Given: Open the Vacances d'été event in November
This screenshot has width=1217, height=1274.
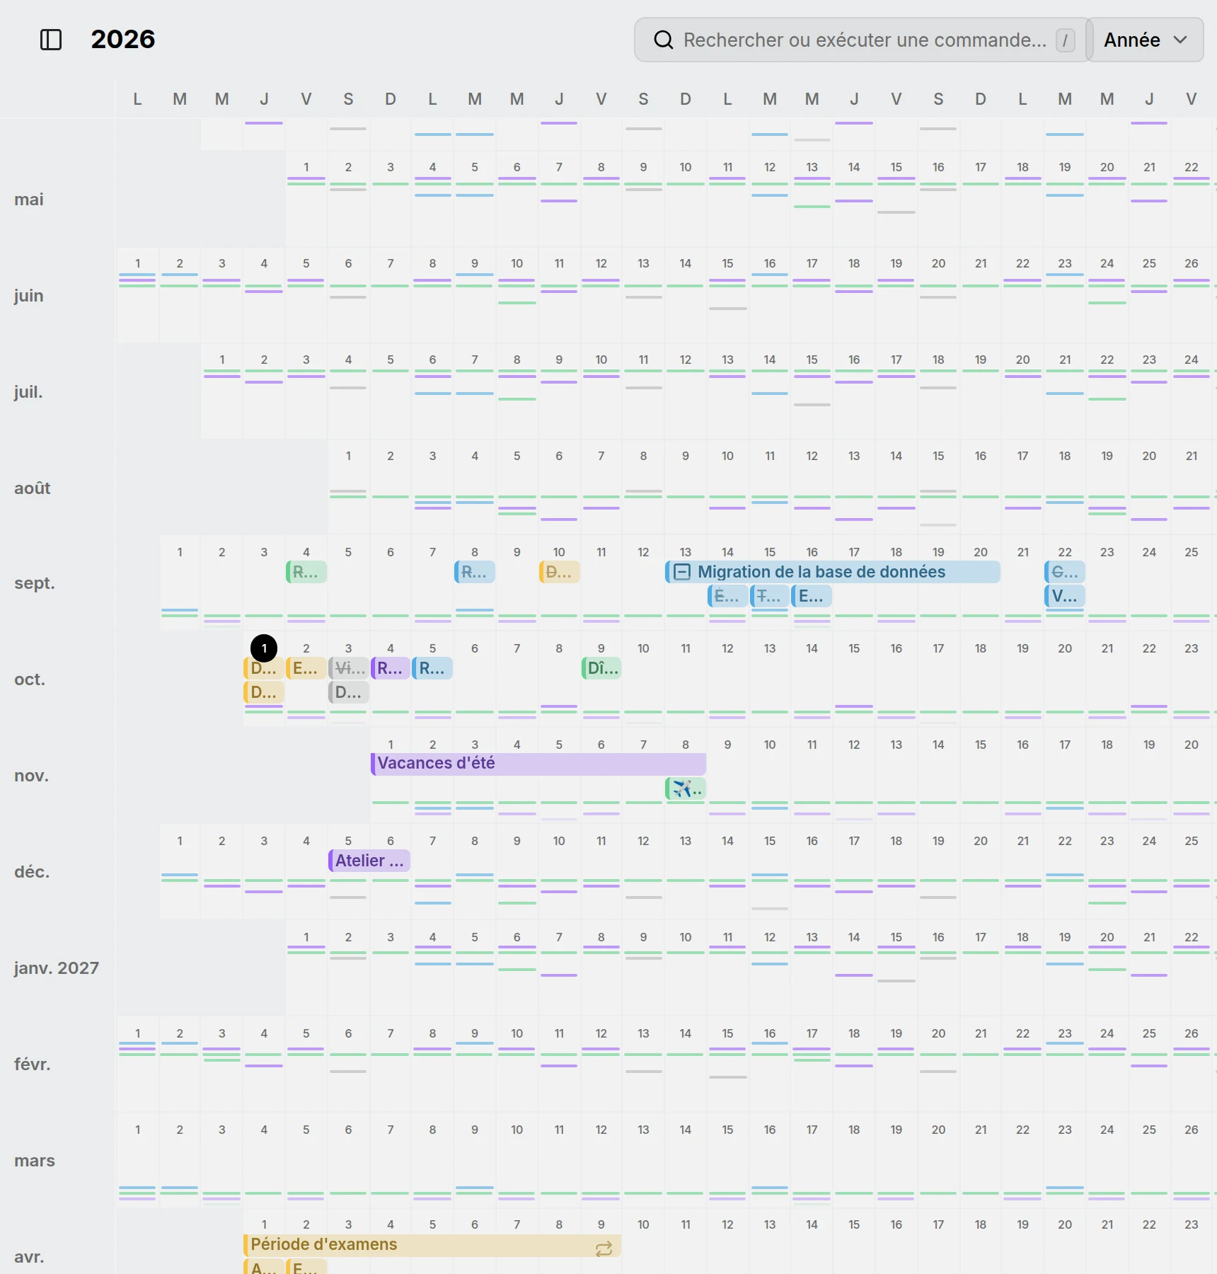Looking at the screenshot, I should [538, 764].
